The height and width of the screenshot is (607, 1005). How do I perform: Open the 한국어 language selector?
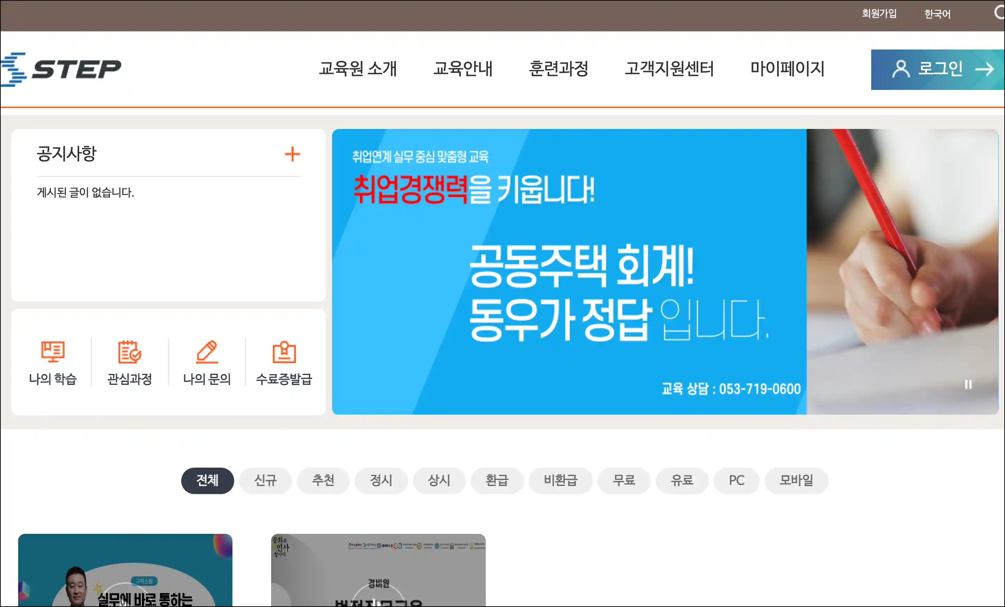(937, 14)
